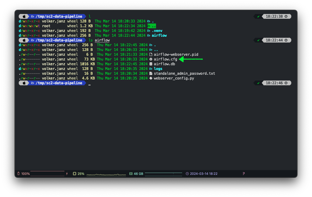The height and width of the screenshot is (197, 312).
Task: Click the file icon next to airflow-webserver.pid
Action: tap(151, 54)
